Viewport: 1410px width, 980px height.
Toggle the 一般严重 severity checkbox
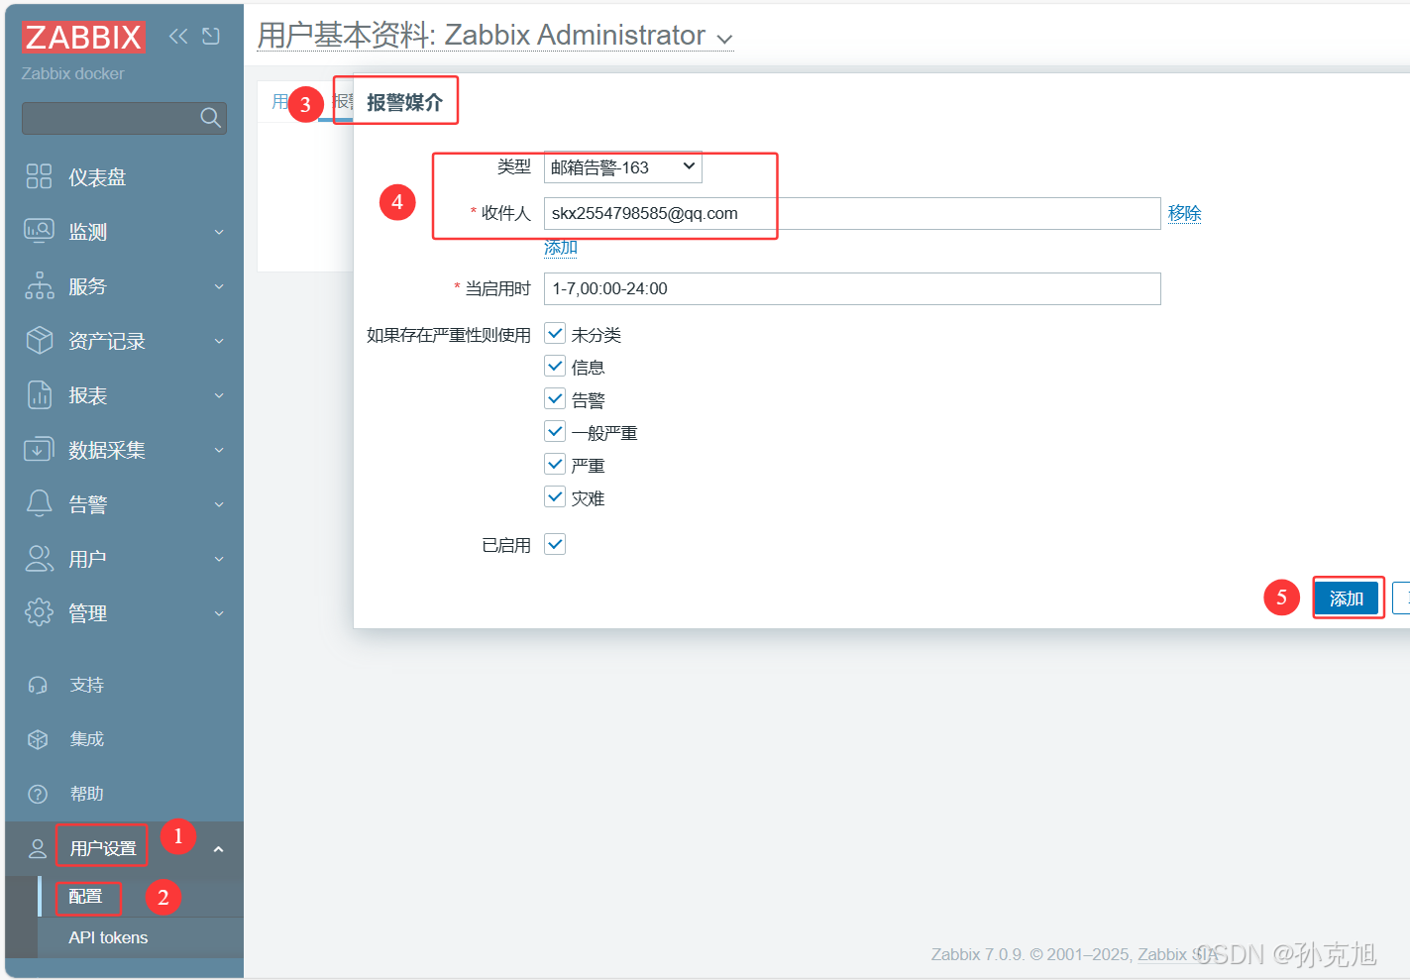pyautogui.click(x=555, y=432)
